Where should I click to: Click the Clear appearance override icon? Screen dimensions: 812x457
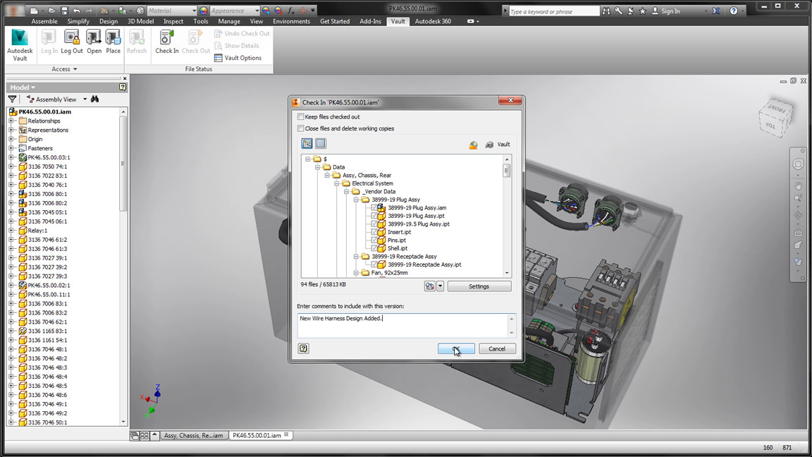278,11
